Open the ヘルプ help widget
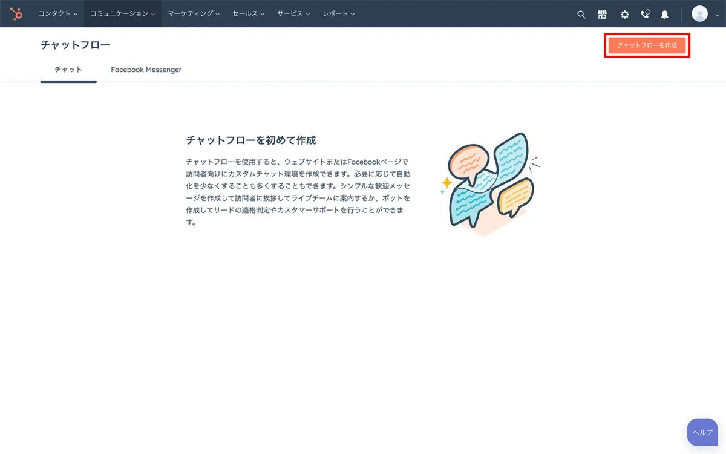Viewport: 726px width, 454px height. point(702,432)
